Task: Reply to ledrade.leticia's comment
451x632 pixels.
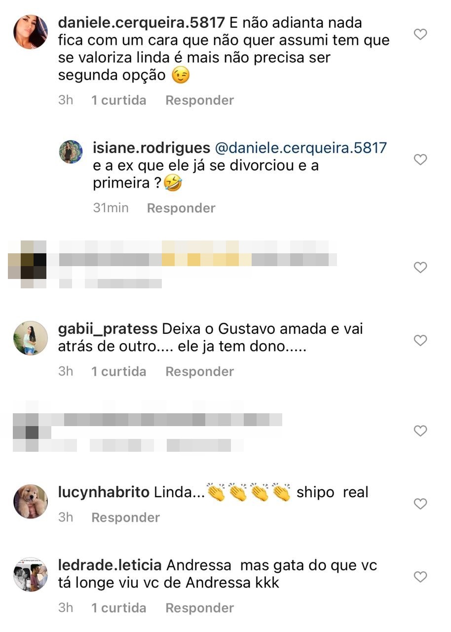Action: pyautogui.click(x=199, y=608)
